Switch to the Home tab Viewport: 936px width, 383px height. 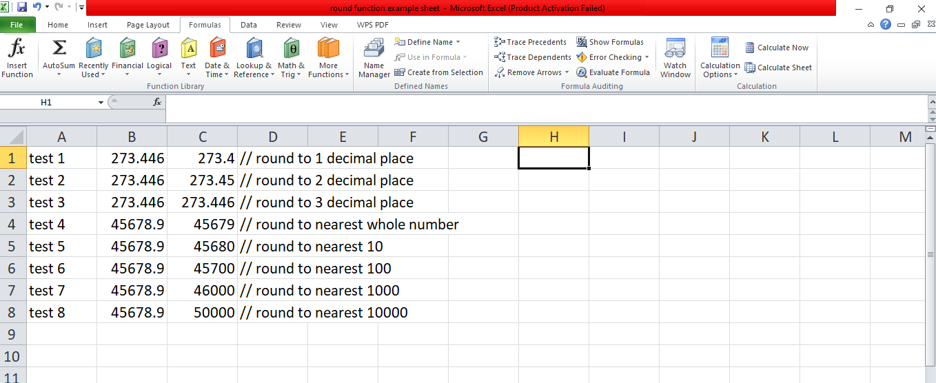(58, 25)
